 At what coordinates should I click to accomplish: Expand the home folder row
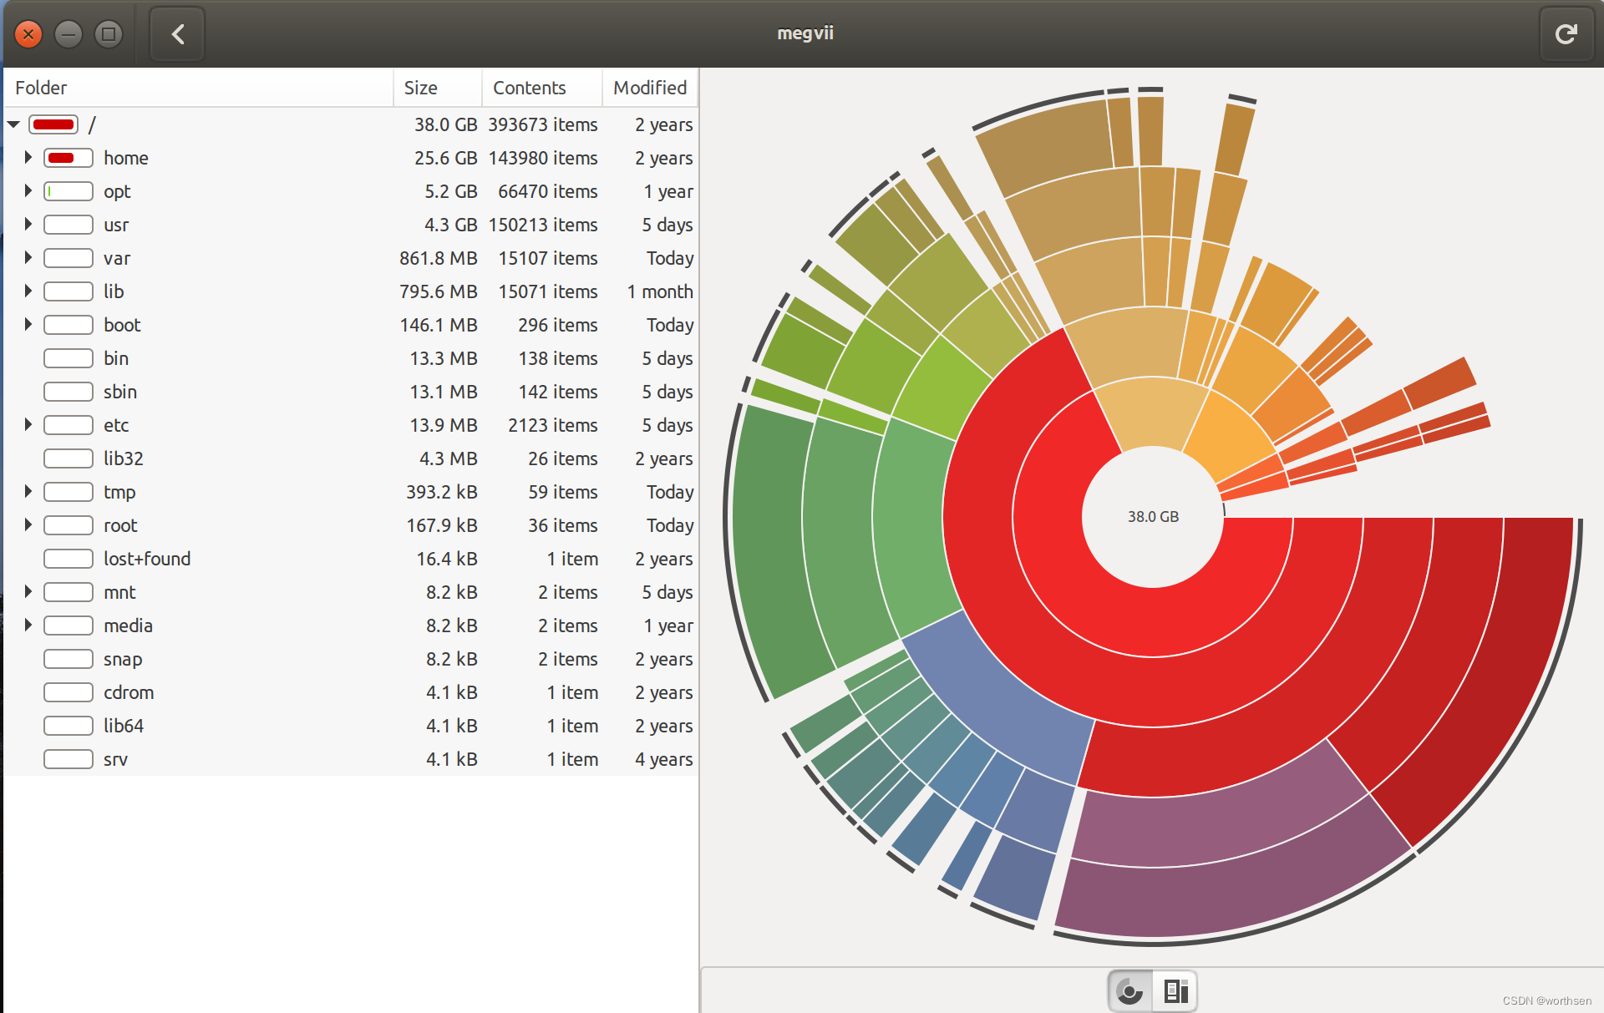28,158
